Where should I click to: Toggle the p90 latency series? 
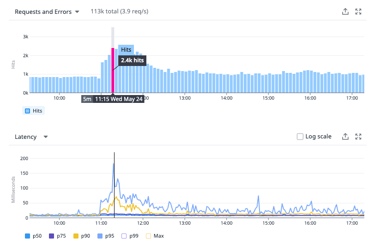click(82, 236)
